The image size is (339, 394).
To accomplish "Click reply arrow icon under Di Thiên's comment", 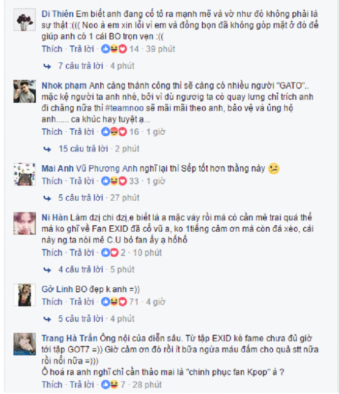I will pos(47,66).
